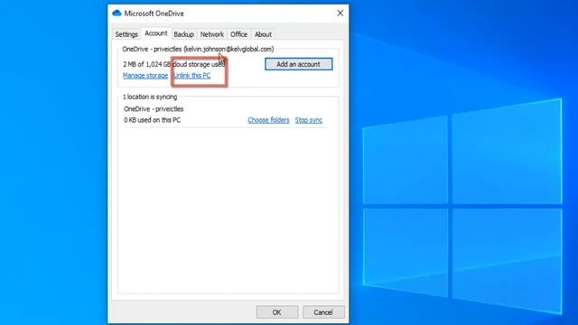The height and width of the screenshot is (325, 578).
Task: Click the cloud storage used text
Action: pos(174,64)
